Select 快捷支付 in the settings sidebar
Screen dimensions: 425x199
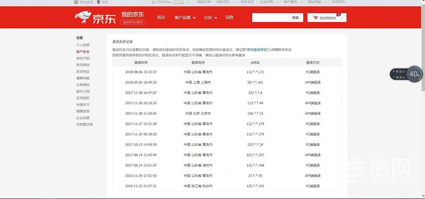pyautogui.click(x=83, y=104)
